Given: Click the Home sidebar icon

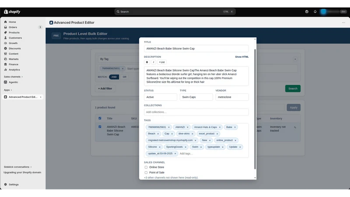Looking at the screenshot, I should (5, 22).
